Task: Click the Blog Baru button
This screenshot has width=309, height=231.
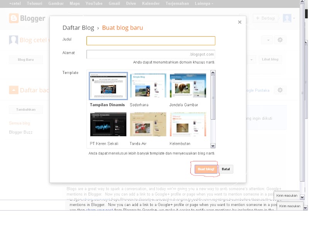Action: (x=26, y=60)
